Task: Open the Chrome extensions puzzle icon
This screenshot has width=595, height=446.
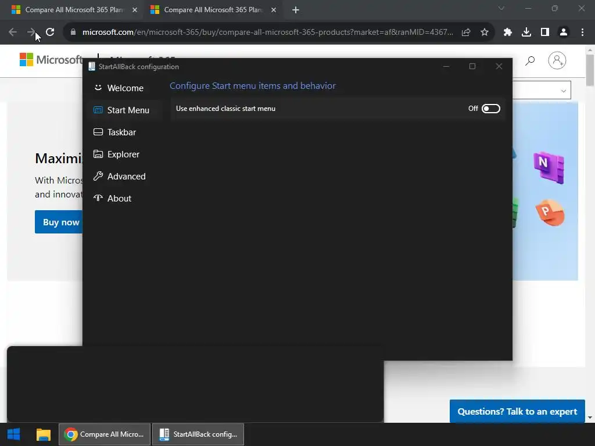Action: pyautogui.click(x=508, y=33)
